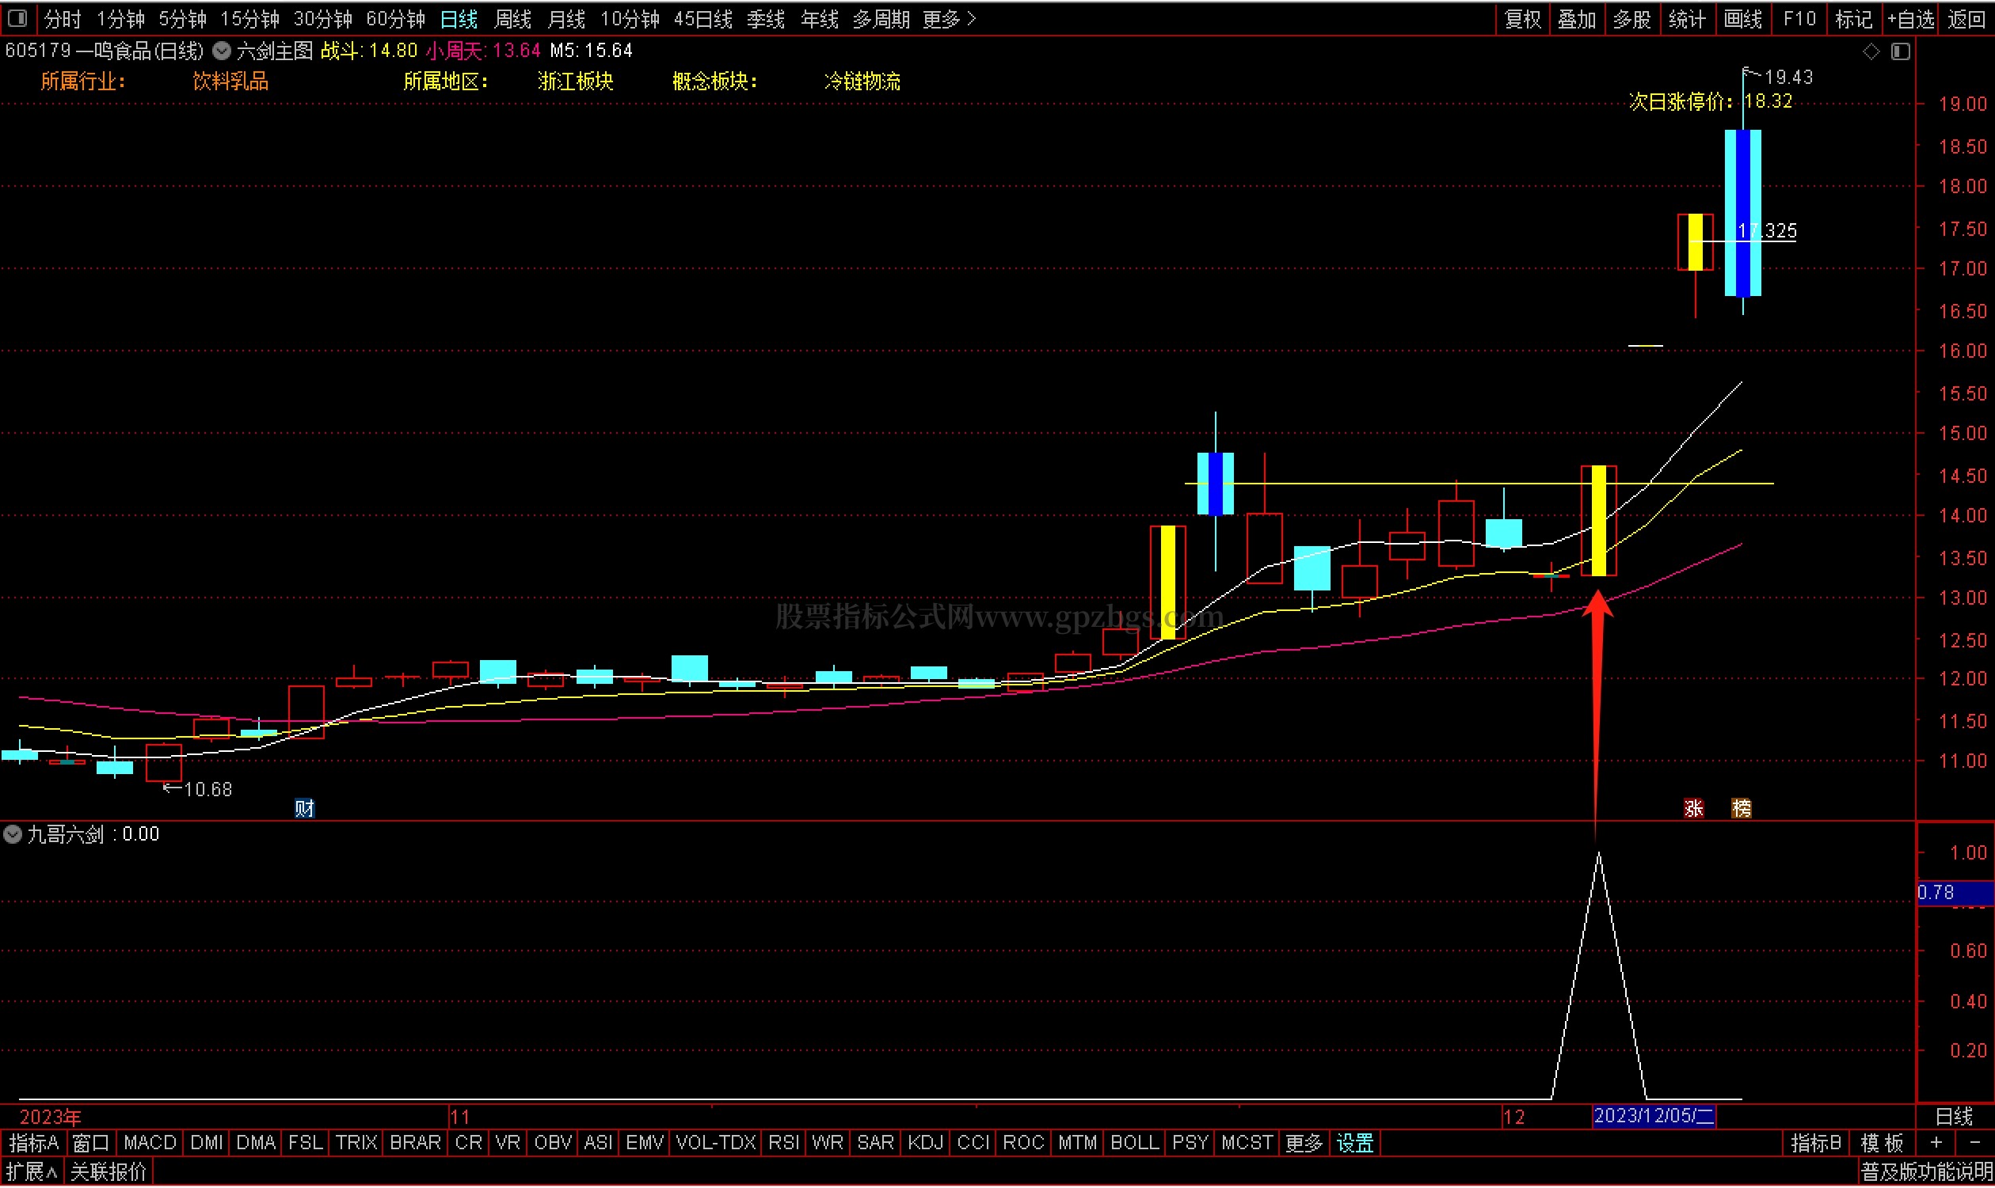The image size is (1995, 1188).
Task: Expand the 更多 periods list in top bar
Action: 949,18
